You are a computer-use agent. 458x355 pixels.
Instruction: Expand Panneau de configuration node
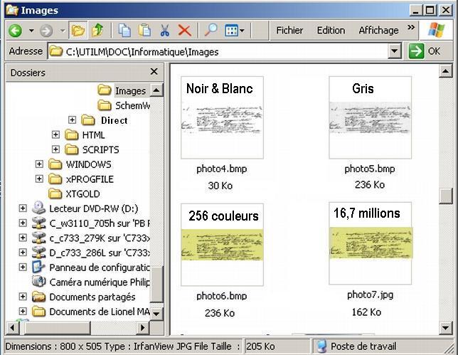pyautogui.click(x=23, y=267)
